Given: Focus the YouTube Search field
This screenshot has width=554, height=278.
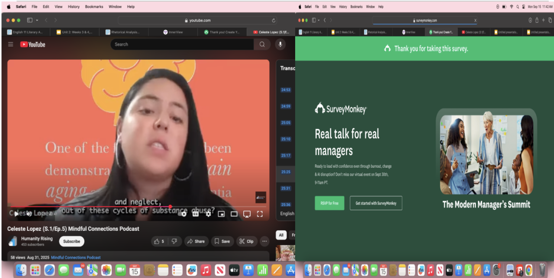Looking at the screenshot, I should click(182, 44).
